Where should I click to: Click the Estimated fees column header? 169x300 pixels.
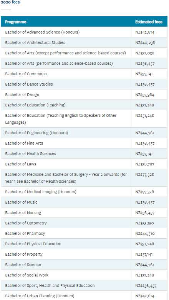[149, 22]
